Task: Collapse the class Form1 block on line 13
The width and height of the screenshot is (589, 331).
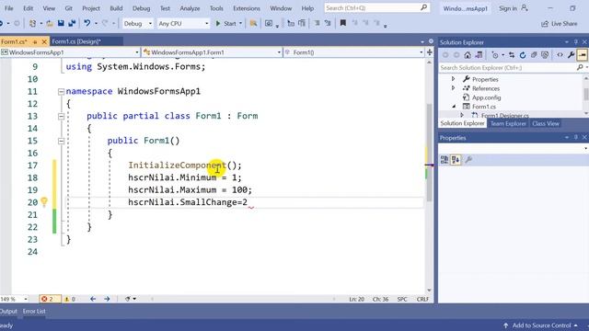Action: tap(61, 117)
